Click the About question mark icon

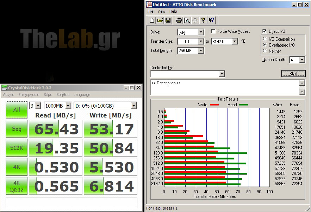point(203,20)
